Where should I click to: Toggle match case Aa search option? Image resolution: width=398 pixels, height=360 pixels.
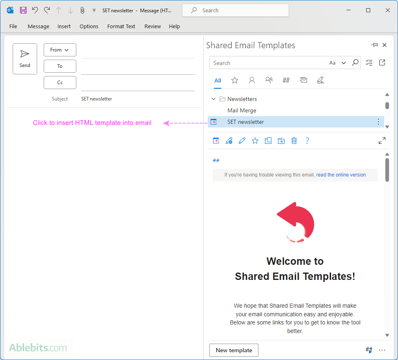pyautogui.click(x=332, y=63)
